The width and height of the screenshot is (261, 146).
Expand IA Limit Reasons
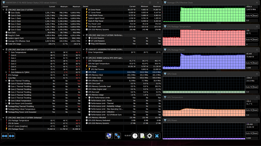tap(86, 38)
